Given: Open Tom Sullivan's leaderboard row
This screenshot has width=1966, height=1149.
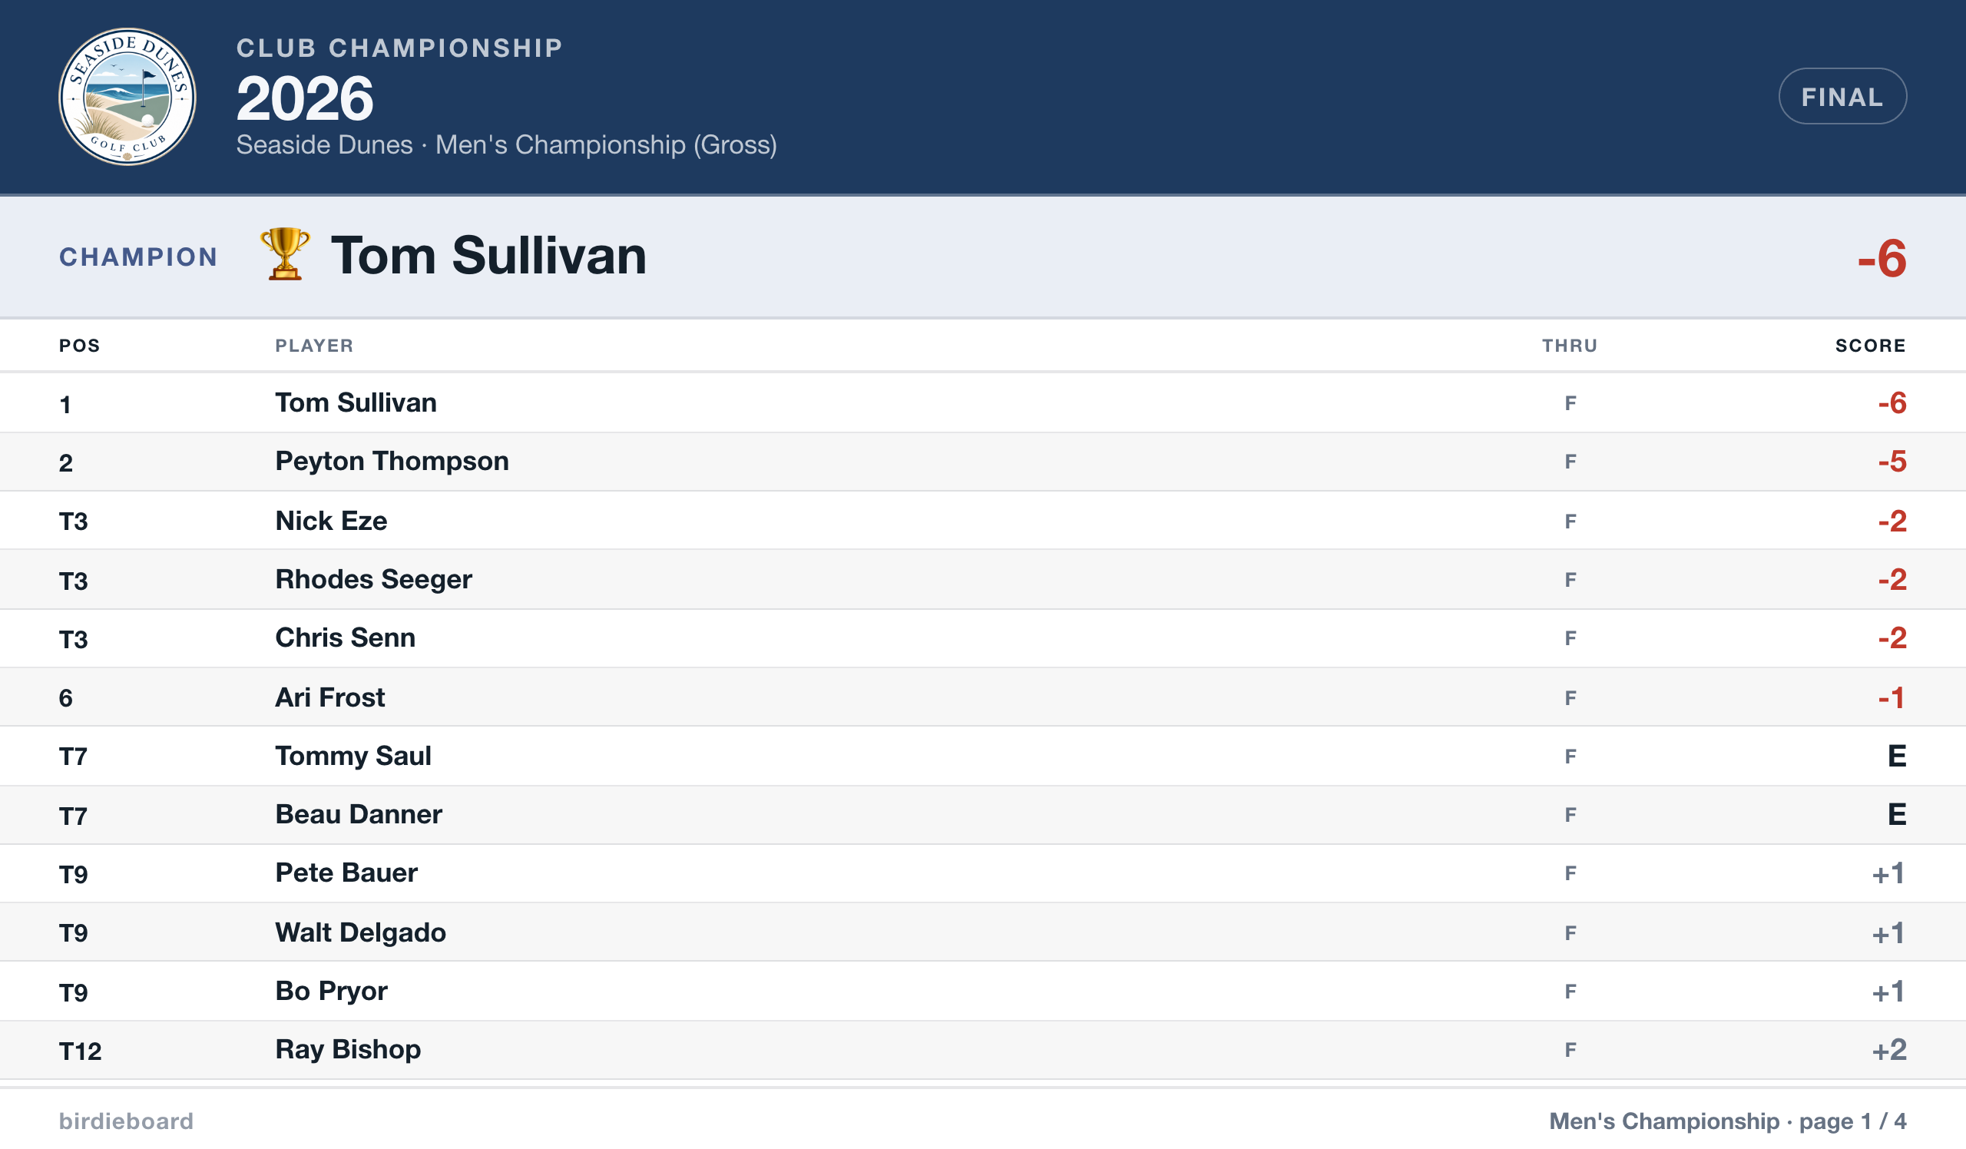Looking at the screenshot, I should [983, 403].
